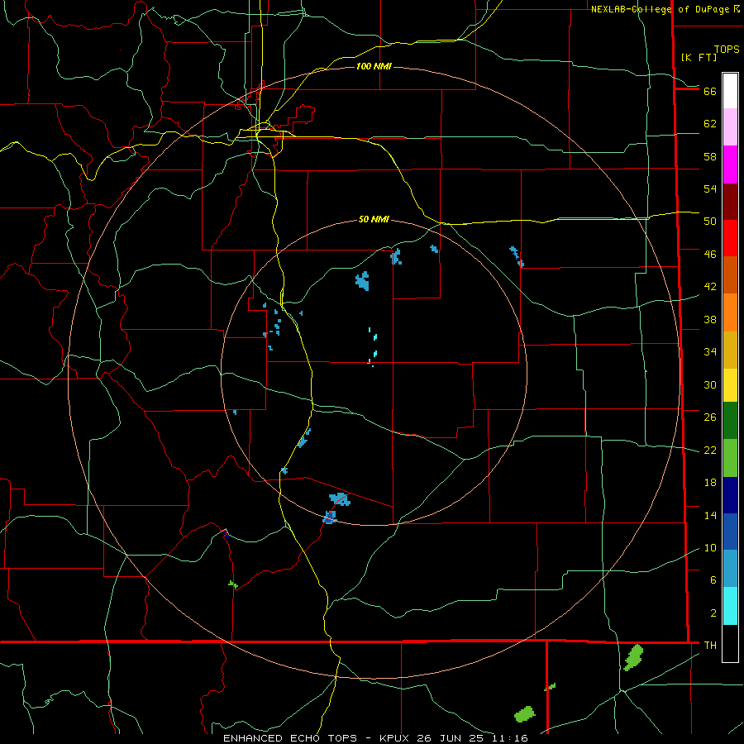This screenshot has width=744, height=744.
Task: Click the '50 NMI' range ring label
Action: point(374,219)
